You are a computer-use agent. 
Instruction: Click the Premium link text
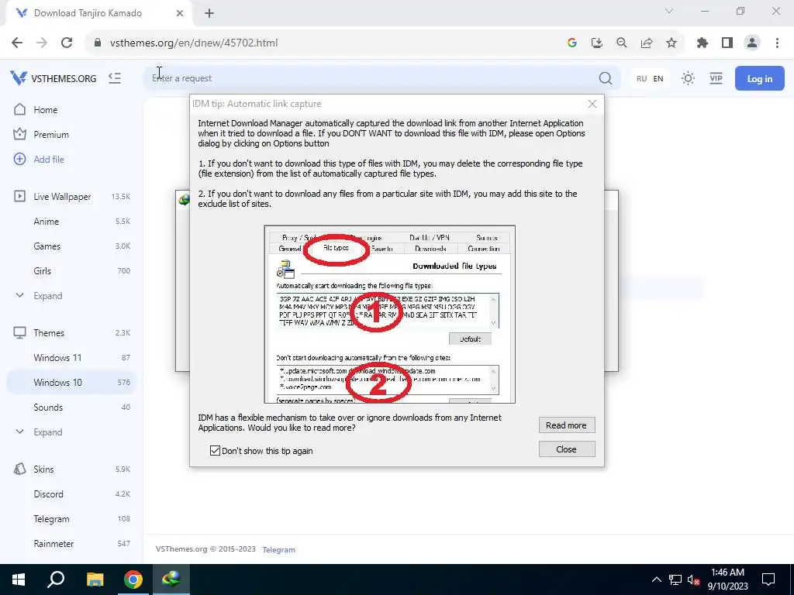tap(51, 134)
